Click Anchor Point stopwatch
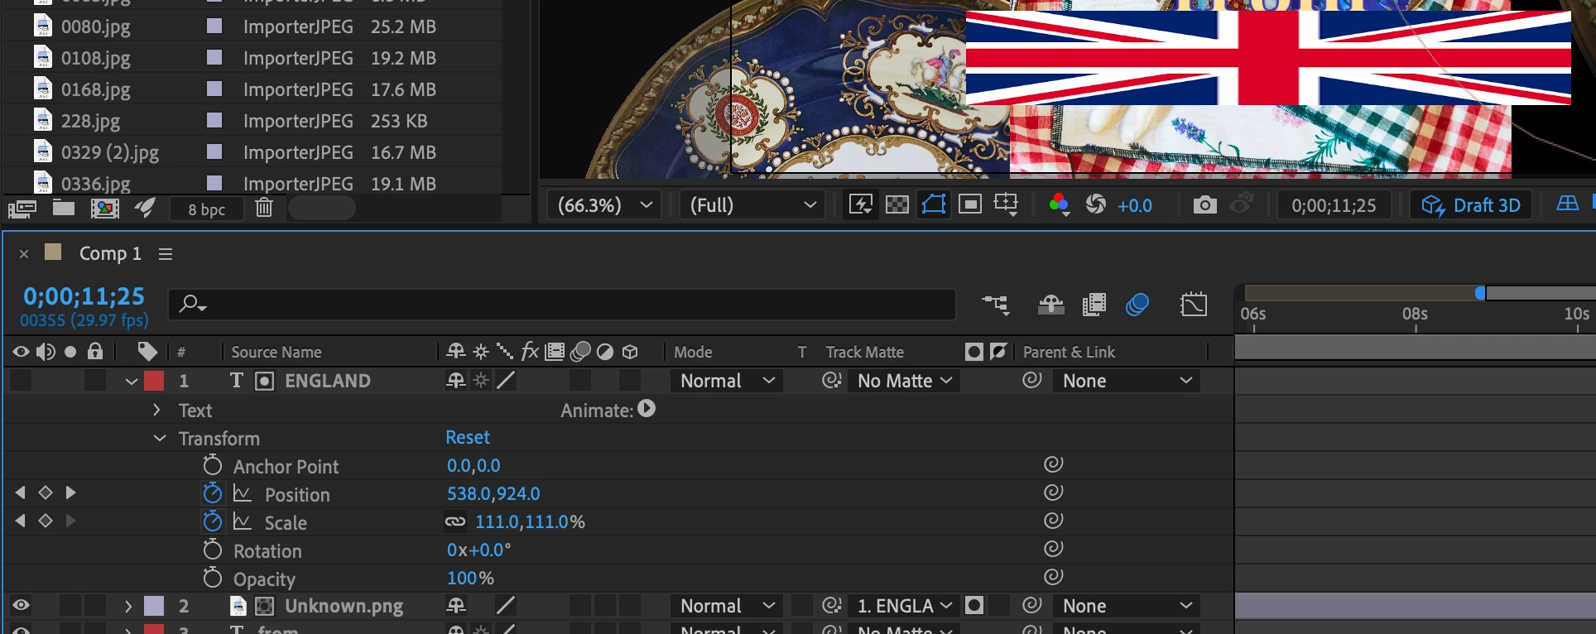 [213, 465]
